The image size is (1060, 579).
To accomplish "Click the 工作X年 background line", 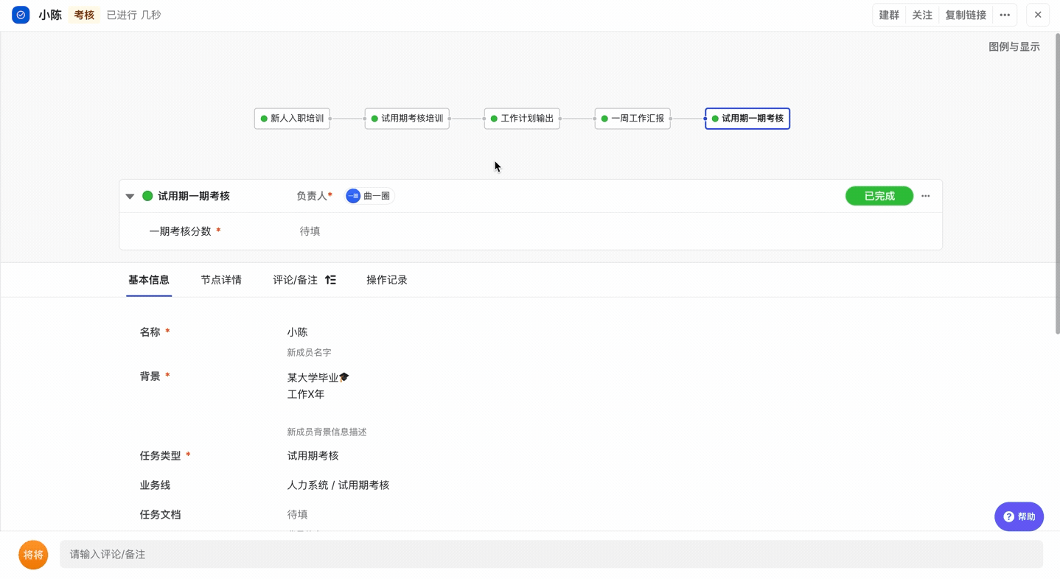I will (306, 395).
